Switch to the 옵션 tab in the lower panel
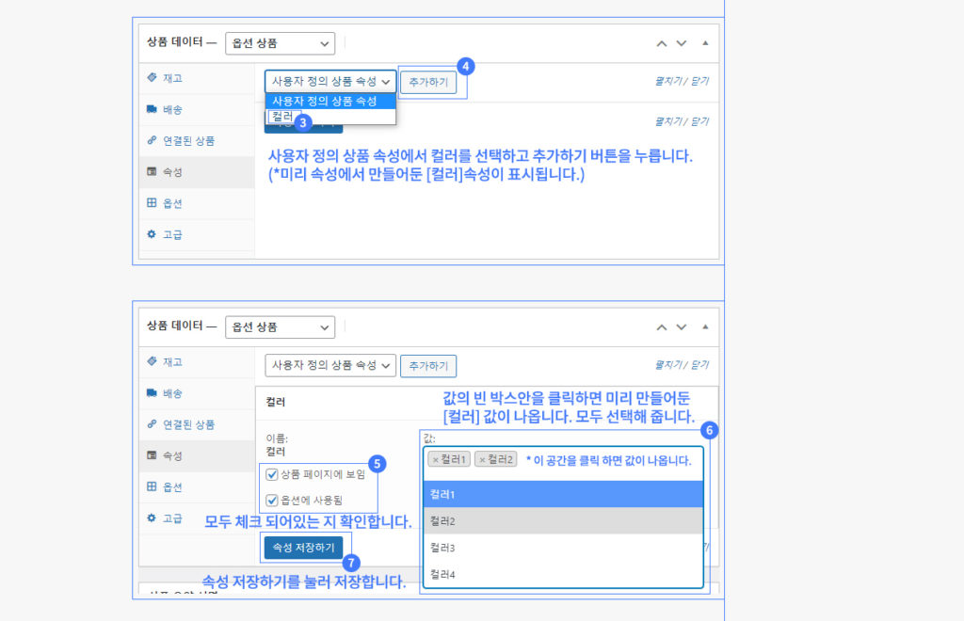The width and height of the screenshot is (964, 621). pos(153,486)
